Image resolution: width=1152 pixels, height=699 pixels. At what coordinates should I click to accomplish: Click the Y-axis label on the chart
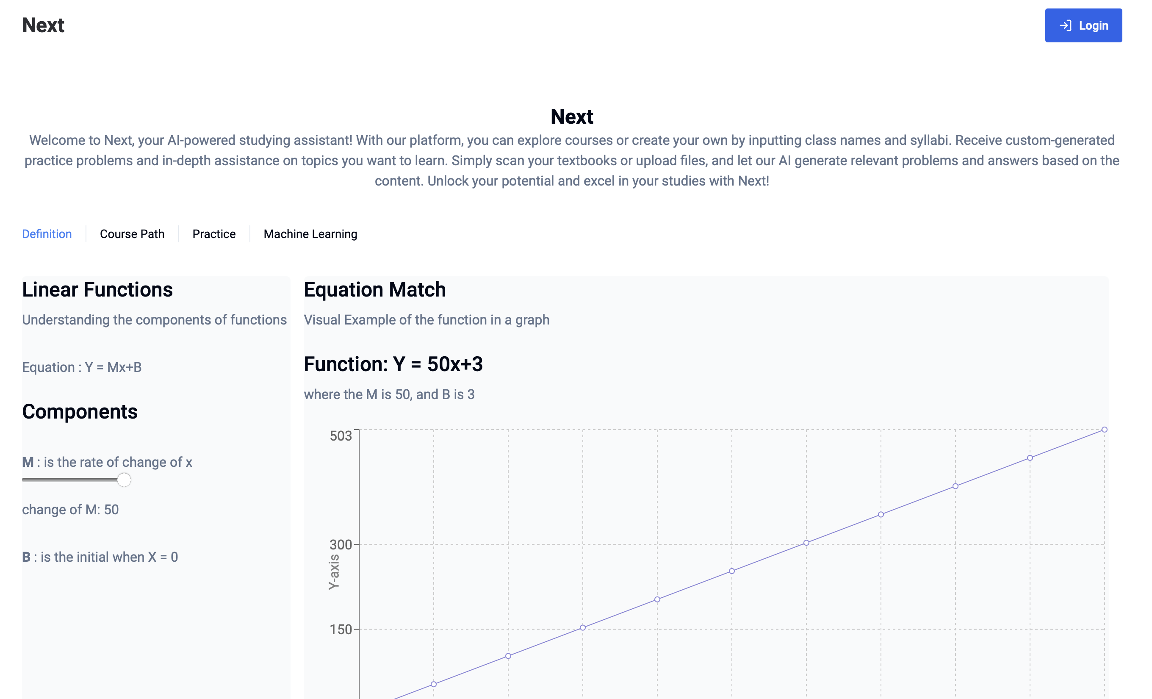pyautogui.click(x=334, y=572)
